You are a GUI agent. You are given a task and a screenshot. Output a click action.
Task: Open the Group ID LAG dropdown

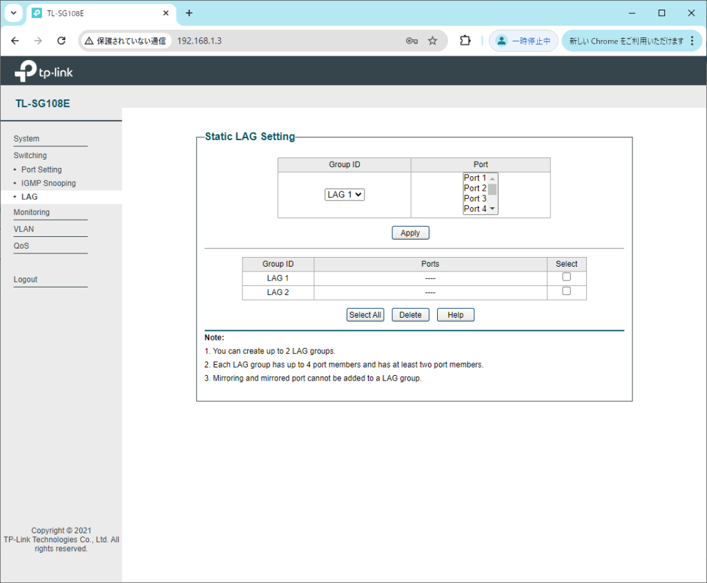(x=345, y=195)
